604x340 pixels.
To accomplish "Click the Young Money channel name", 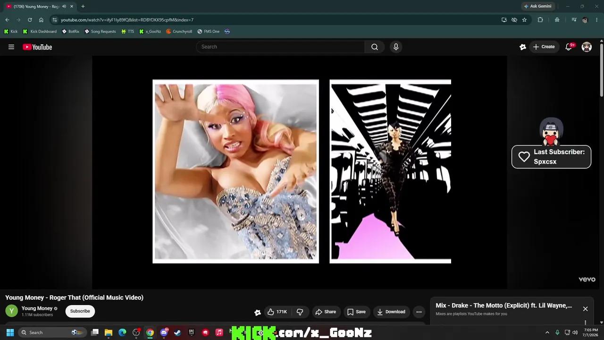I will (37, 308).
